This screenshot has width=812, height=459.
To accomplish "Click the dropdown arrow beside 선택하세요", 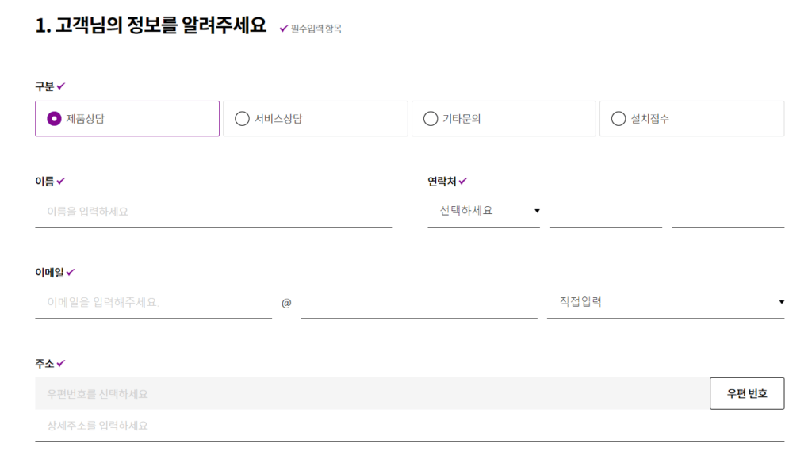I will tap(537, 211).
